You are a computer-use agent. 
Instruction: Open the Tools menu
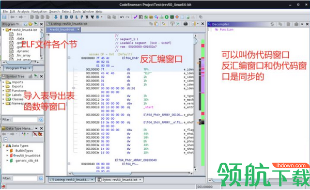76,11
